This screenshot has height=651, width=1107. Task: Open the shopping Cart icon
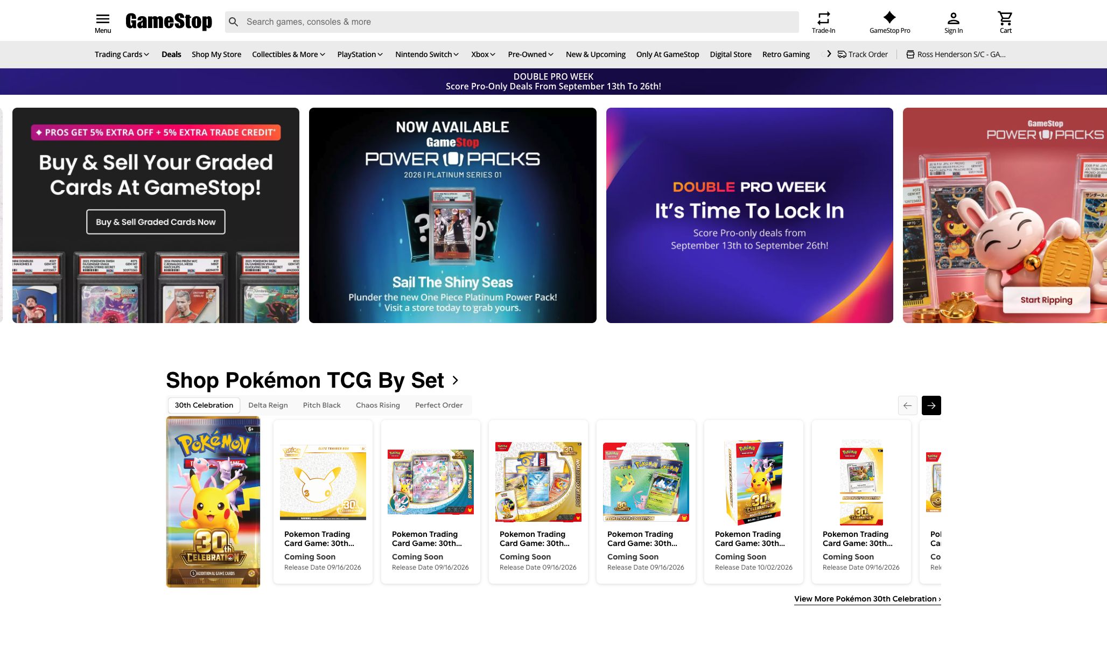(x=1005, y=18)
